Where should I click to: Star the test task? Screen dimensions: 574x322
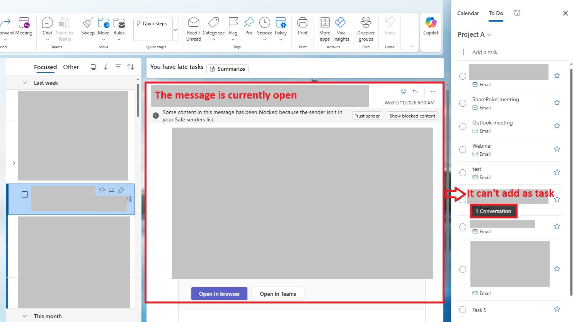557,172
